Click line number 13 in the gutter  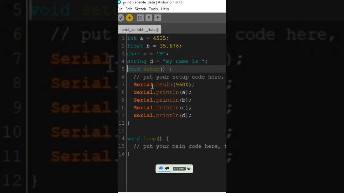(121, 131)
